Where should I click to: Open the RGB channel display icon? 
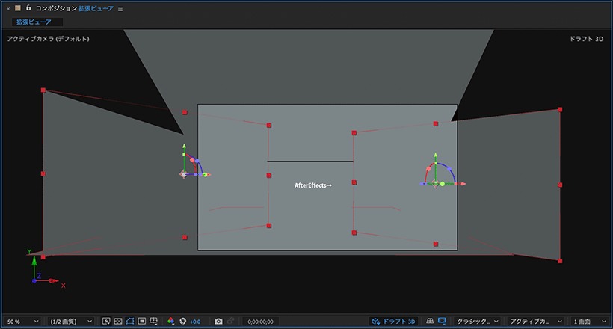tap(171, 322)
